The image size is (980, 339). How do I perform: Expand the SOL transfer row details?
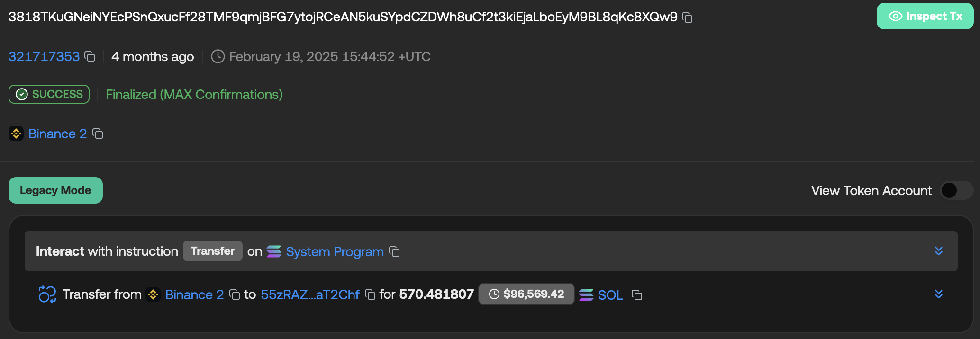938,294
